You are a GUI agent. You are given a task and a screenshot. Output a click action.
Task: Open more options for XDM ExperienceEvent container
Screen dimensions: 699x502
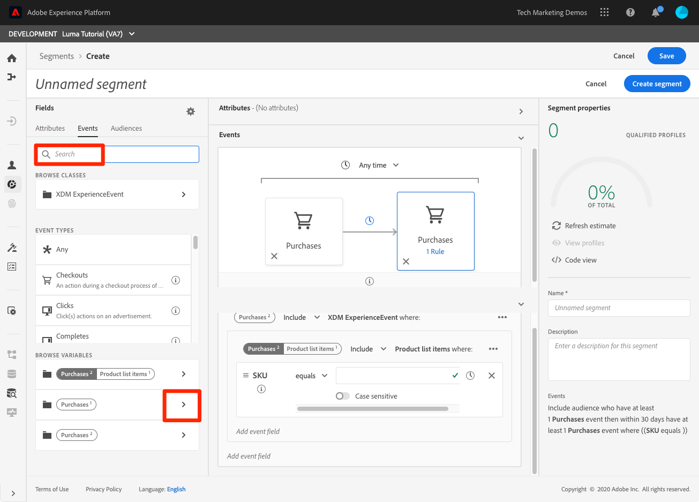tap(502, 317)
